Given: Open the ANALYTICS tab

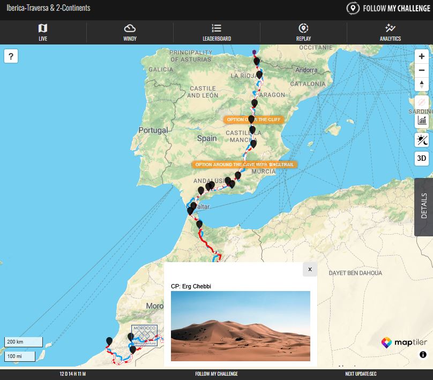Looking at the screenshot, I should (390, 32).
